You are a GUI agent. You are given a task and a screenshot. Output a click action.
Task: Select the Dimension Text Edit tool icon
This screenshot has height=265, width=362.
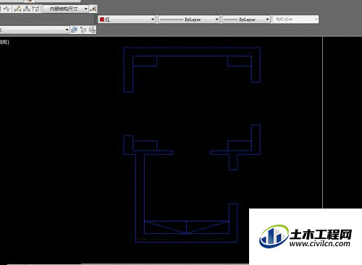coord(27,9)
